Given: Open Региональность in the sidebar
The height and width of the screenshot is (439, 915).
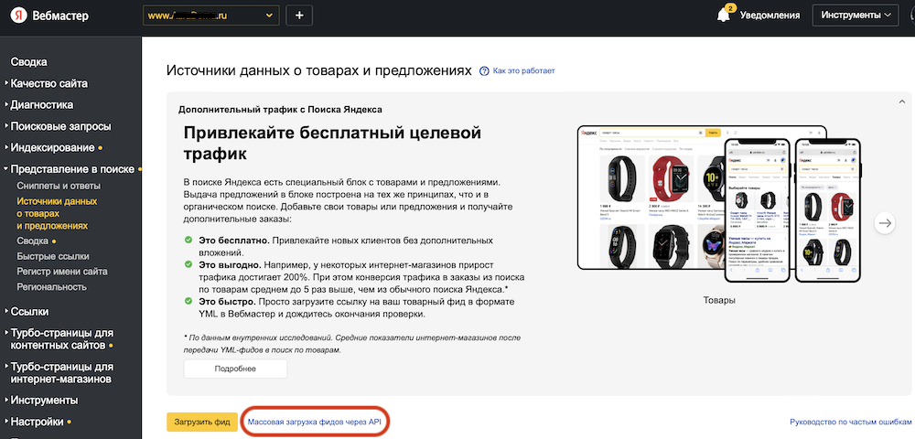Looking at the screenshot, I should coord(52,287).
